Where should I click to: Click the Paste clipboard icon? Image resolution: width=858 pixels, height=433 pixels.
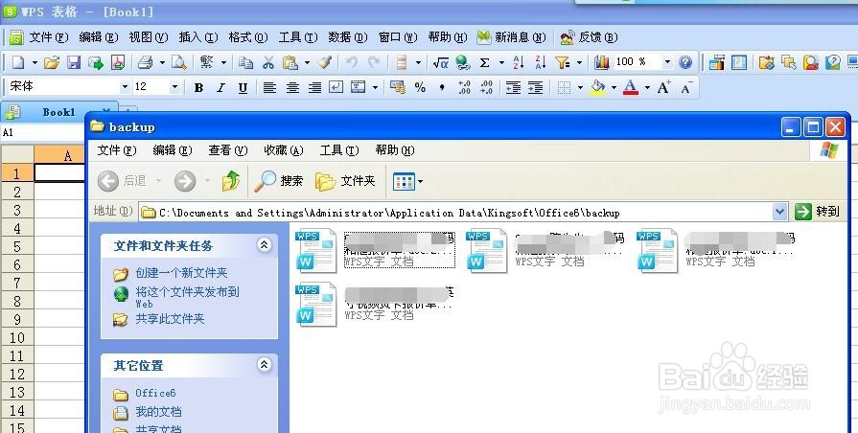290,63
